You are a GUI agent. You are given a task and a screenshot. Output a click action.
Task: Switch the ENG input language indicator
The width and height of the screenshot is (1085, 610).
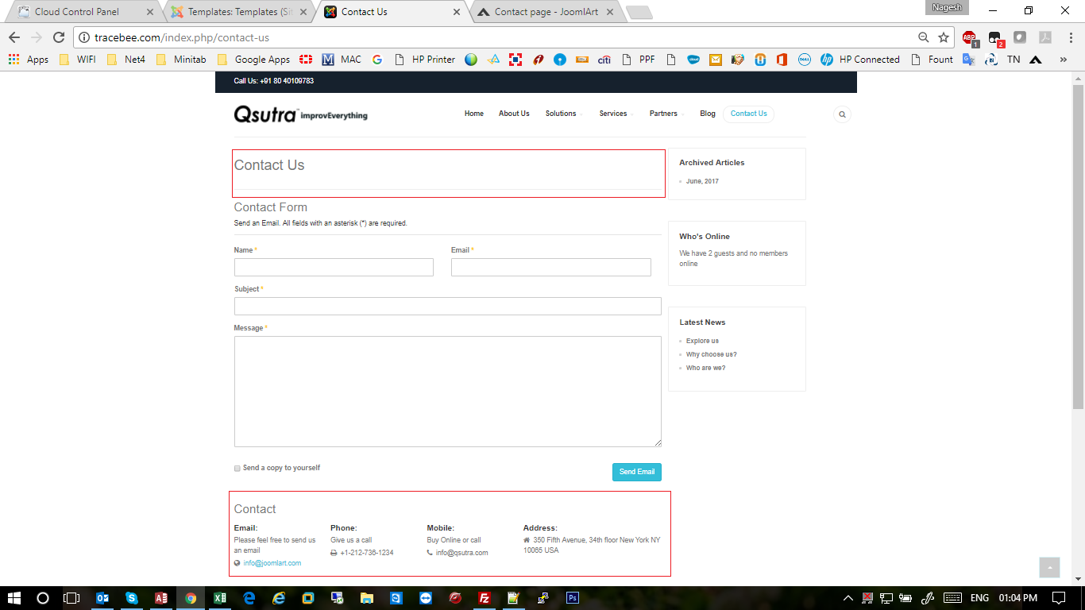tap(979, 598)
